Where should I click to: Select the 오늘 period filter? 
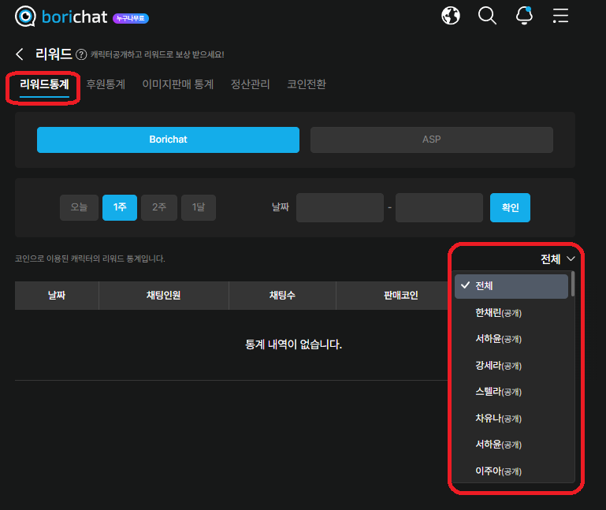tap(79, 207)
